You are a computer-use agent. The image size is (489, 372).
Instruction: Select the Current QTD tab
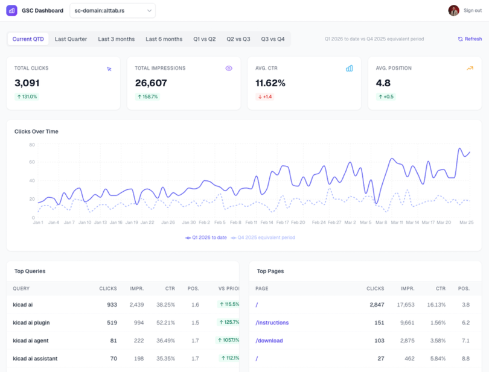28,39
